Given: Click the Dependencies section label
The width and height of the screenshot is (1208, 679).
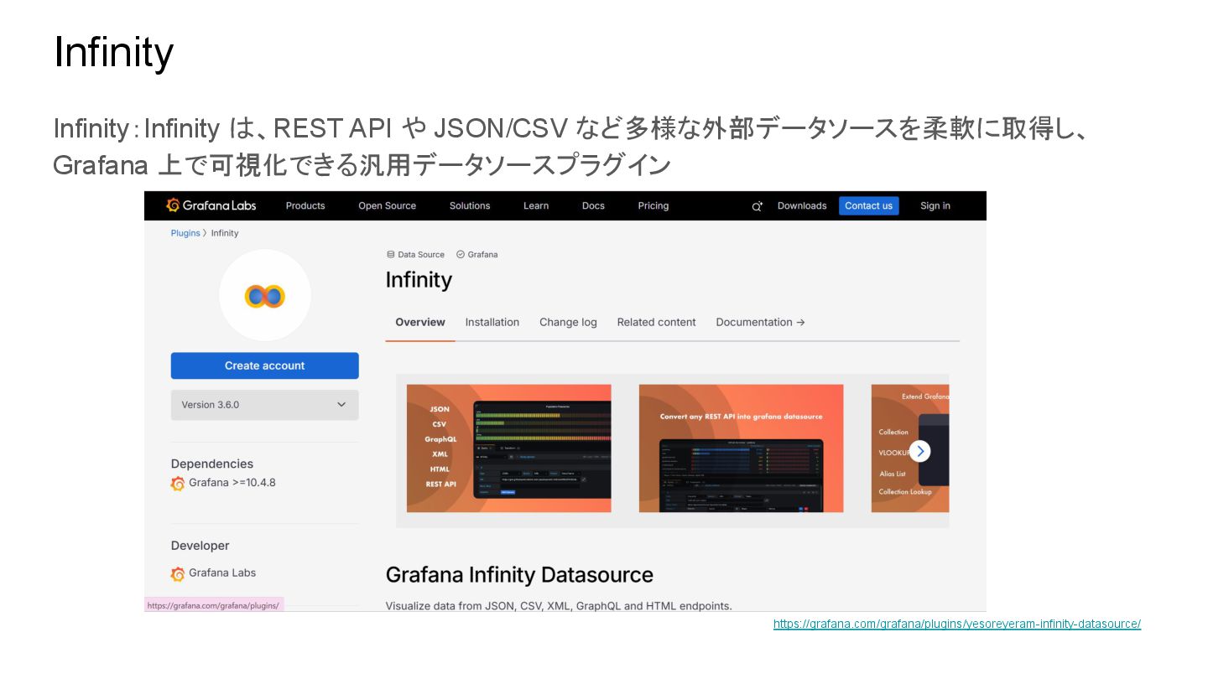Looking at the screenshot, I should (212, 464).
